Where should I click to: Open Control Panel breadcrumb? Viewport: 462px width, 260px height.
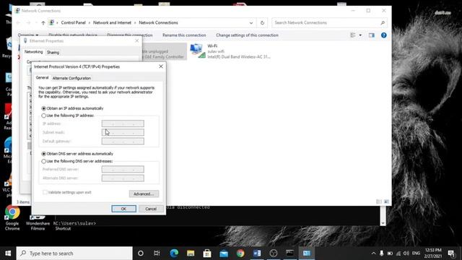pos(73,22)
